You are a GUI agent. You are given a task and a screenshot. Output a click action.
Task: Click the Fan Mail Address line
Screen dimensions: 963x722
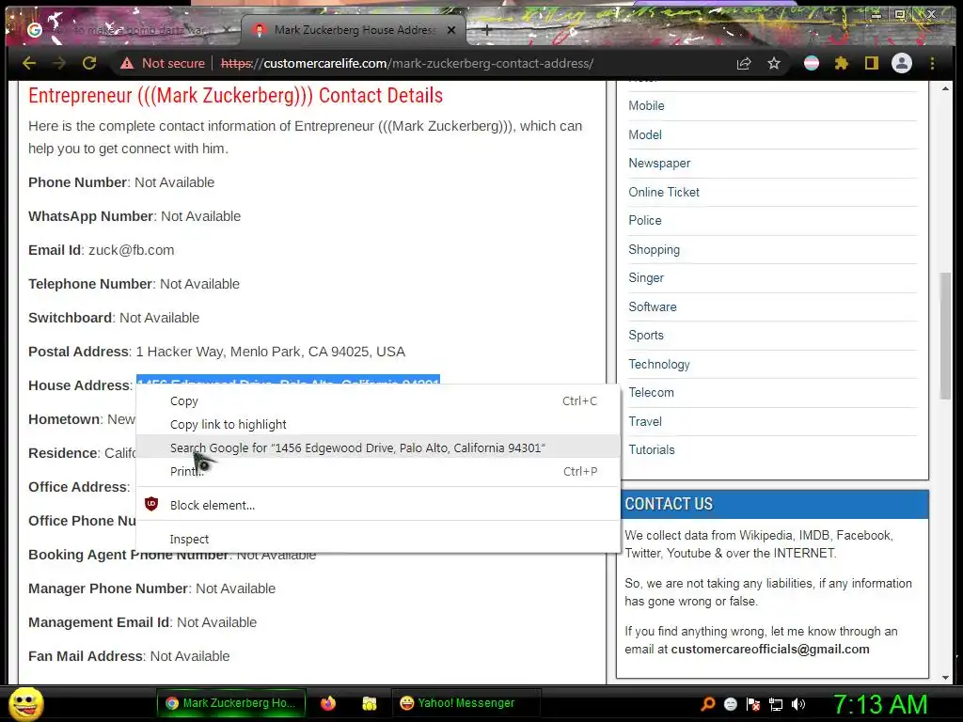pos(129,656)
